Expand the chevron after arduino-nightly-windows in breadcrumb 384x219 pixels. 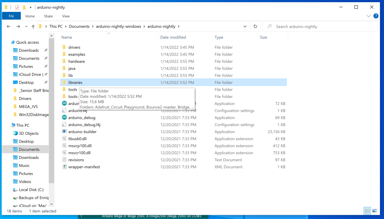coord(144,26)
